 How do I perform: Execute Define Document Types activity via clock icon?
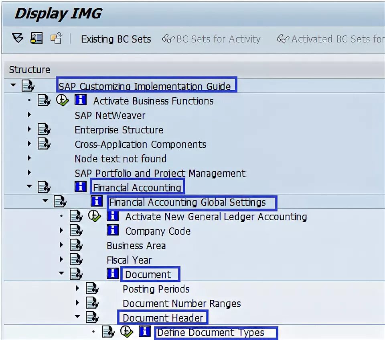pos(127,332)
